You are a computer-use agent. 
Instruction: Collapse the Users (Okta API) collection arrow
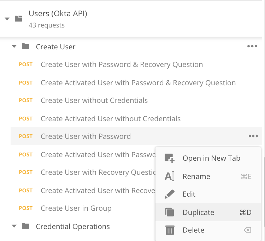pos(7,19)
